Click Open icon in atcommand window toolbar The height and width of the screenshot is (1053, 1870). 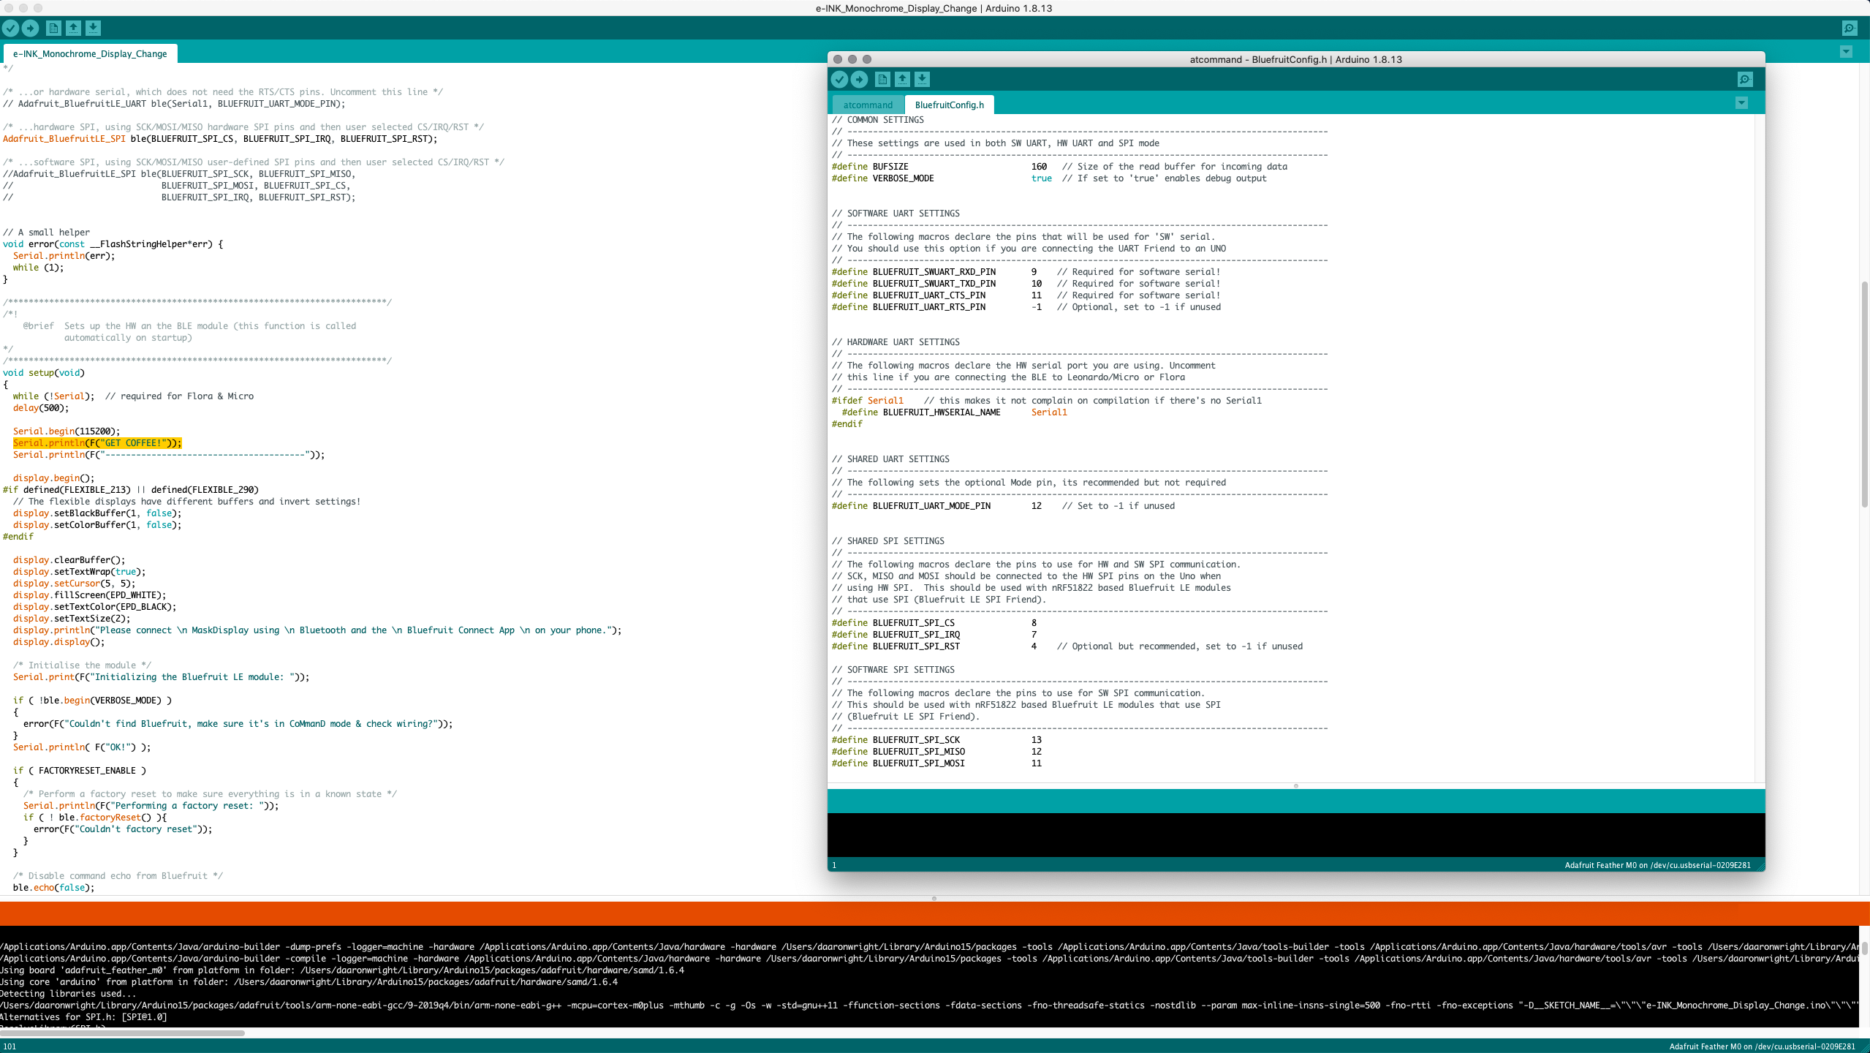(902, 79)
